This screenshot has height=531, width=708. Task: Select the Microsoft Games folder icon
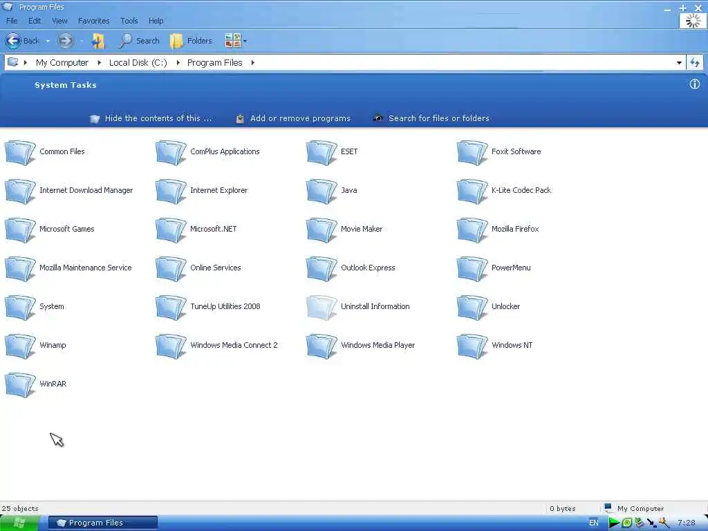pos(20,230)
